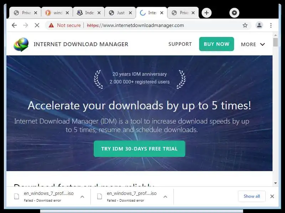Close the last Priva tab
Viewport: 285px width, 213px height.
point(193,13)
